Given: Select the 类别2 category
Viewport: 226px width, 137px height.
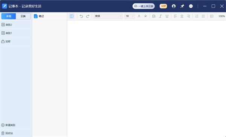Looking at the screenshot, I should click(x=16, y=25).
